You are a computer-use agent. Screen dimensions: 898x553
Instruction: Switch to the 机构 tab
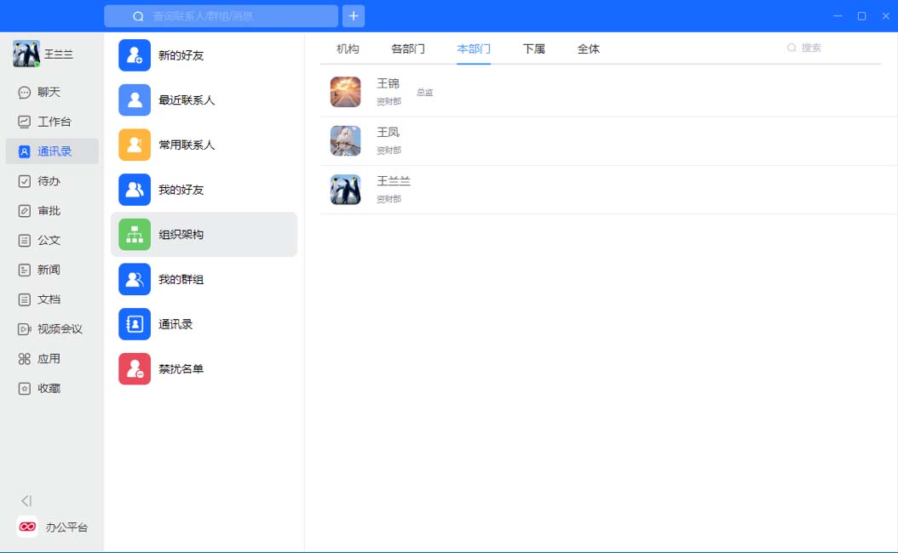pos(348,49)
